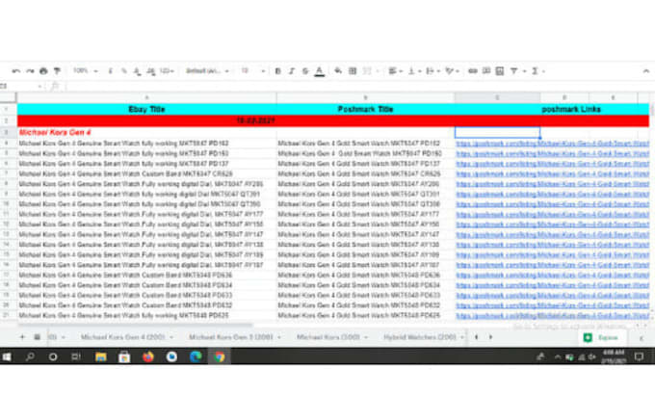
Task: Open more number formats dropdown
Action: click(167, 71)
